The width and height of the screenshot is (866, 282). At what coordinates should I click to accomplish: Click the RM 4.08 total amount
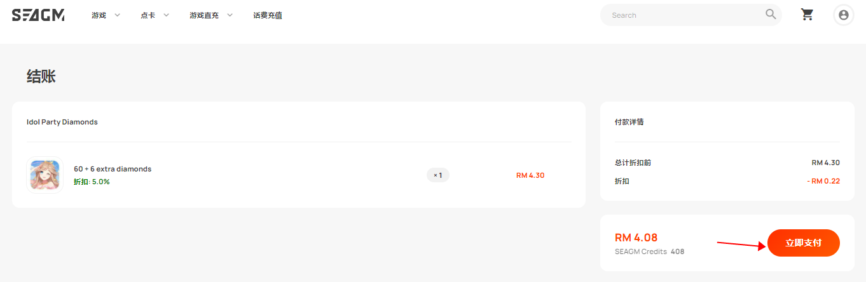click(636, 238)
